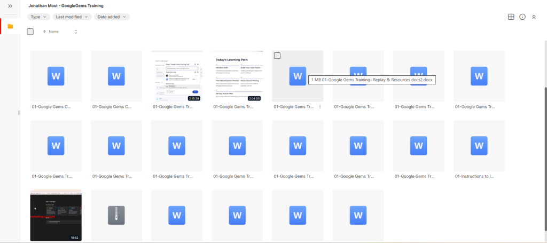The height and width of the screenshot is (243, 547).
Task: Click the Jonathan Mast - GoogleGems Training title
Action: [66, 6]
